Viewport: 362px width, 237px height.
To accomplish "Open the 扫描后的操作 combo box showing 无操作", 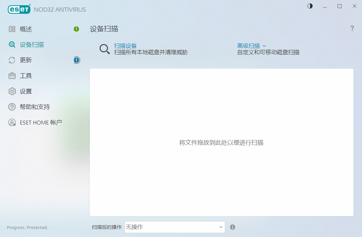I will coord(175,227).
